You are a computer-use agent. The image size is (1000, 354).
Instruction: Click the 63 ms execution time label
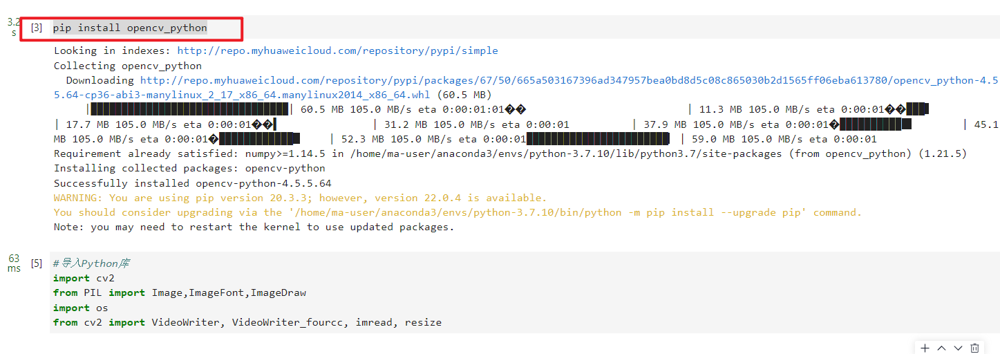pyautogui.click(x=14, y=263)
